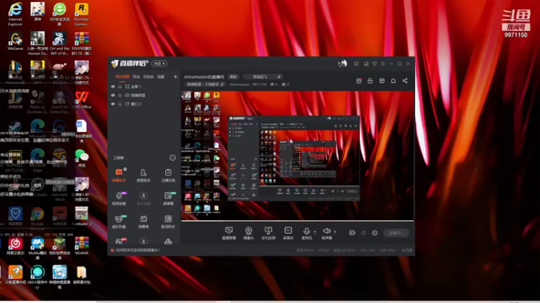540x303 pixels.
Task: Click the share icon in the header
Action: click(x=405, y=81)
